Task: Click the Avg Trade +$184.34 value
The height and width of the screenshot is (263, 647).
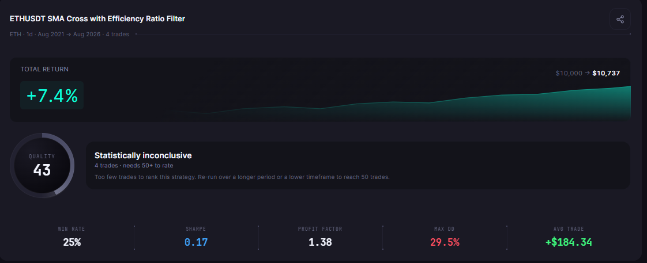Action: tap(569, 242)
